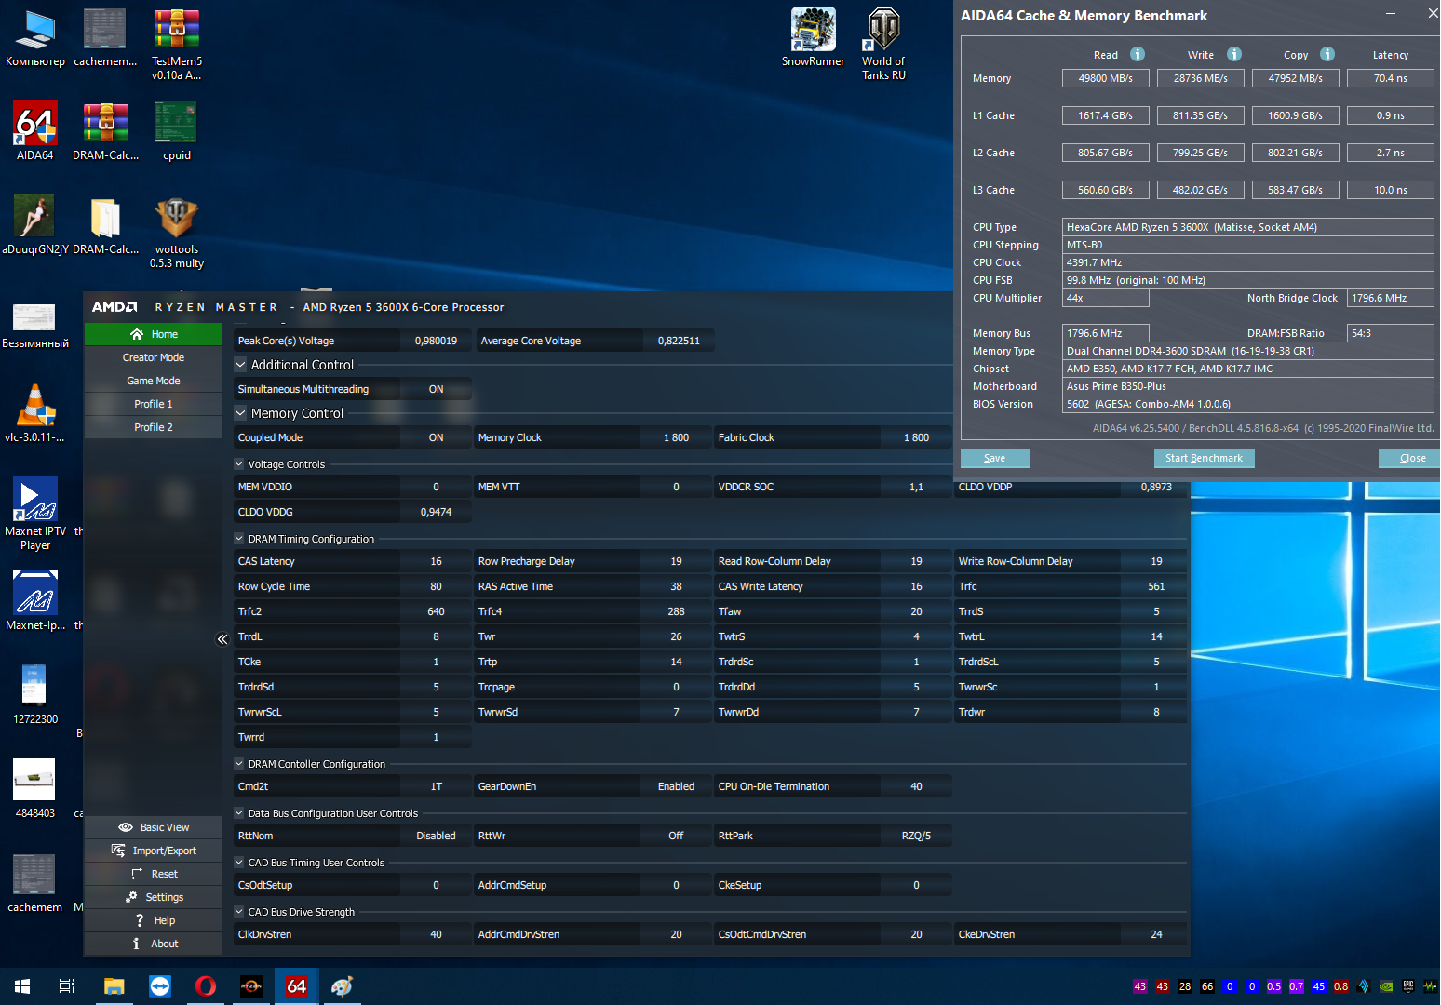Click the CAS Latency value field
This screenshot has height=1005, width=1441.
point(436,561)
